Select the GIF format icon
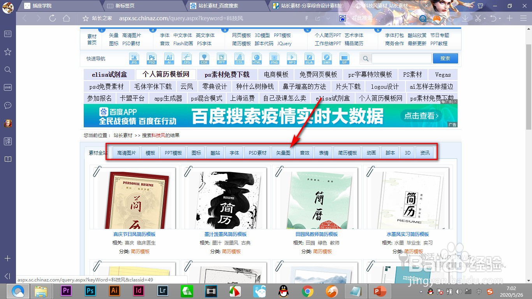 point(344,58)
